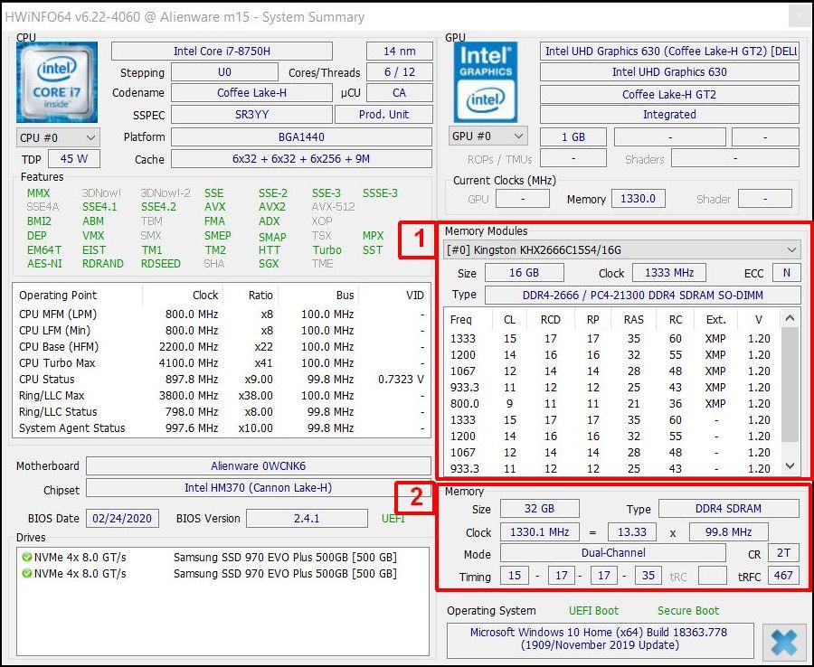This screenshot has height=667, width=814.
Task: Click the GPU memory 1 GB field
Action: 573,137
